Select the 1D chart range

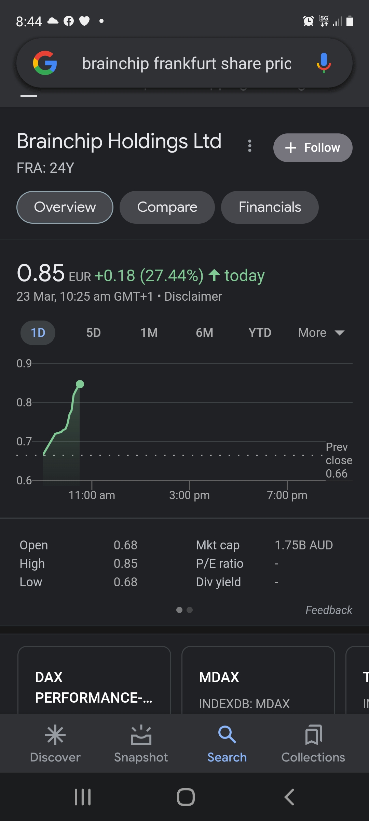click(38, 333)
